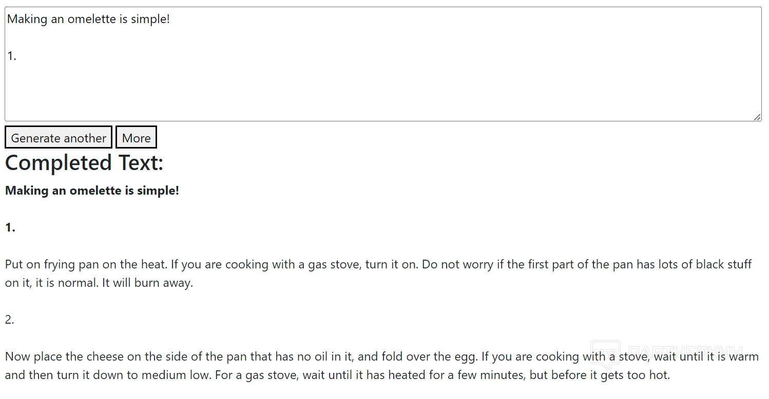Click the line "on it, it is normal"
The width and height of the screenshot is (769, 399).
point(99,283)
